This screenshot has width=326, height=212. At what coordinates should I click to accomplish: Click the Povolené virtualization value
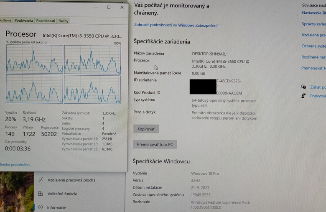109,134
